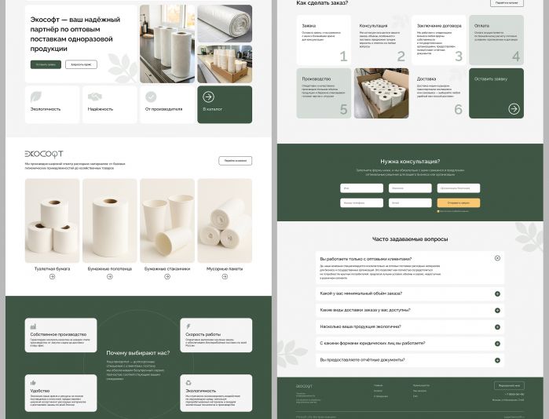Open Бумажные стаканчики via its arrow icon
Viewport: 549px width, 419px height.
pyautogui.click(x=167, y=277)
